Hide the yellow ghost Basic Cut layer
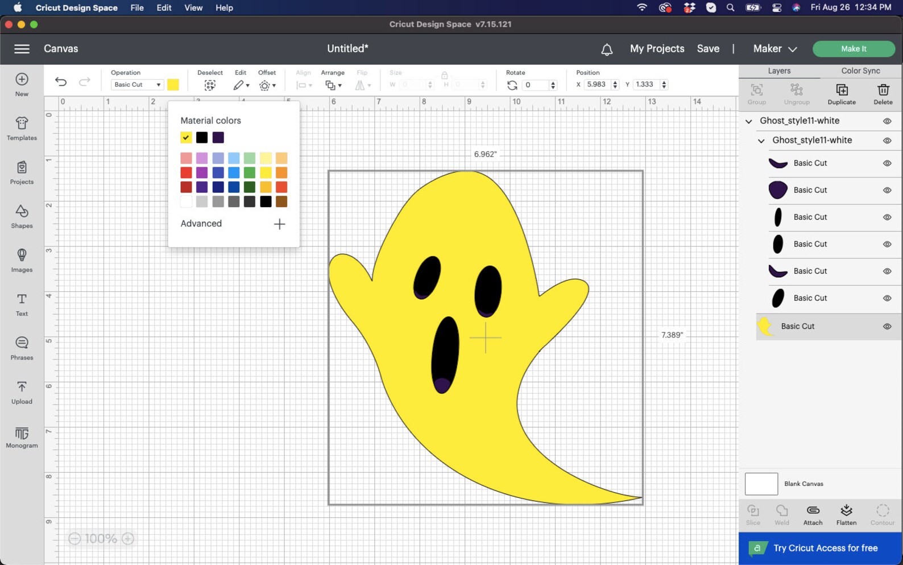This screenshot has width=903, height=565. tap(887, 327)
